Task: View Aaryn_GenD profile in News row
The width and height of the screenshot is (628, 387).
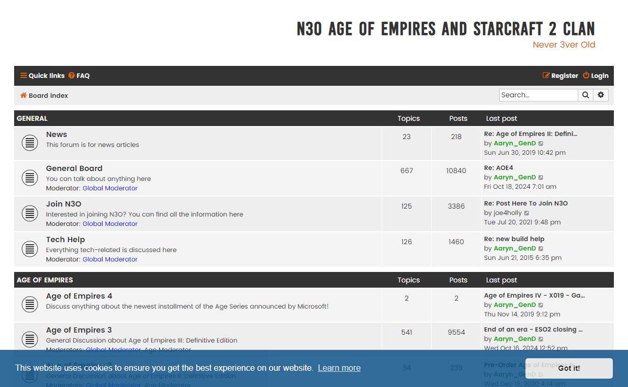Action: point(515,143)
